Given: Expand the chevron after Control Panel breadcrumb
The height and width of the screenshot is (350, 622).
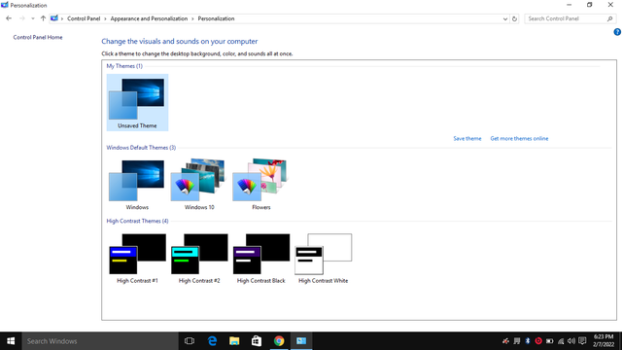Looking at the screenshot, I should [106, 18].
